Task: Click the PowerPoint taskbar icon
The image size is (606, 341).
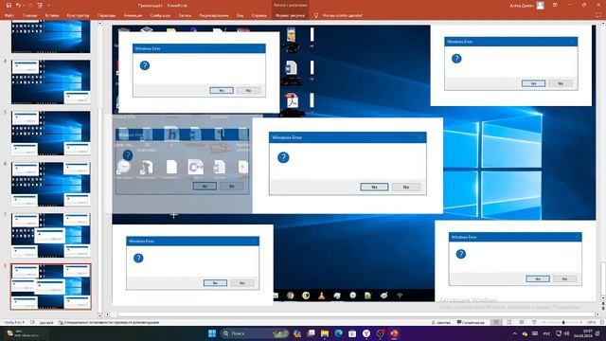Action: pos(394,333)
